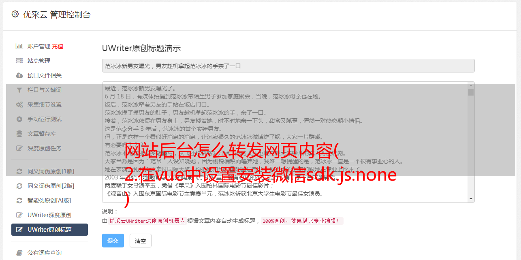Click inside the article content textarea
The height and width of the screenshot is (260, 521).
285,142
